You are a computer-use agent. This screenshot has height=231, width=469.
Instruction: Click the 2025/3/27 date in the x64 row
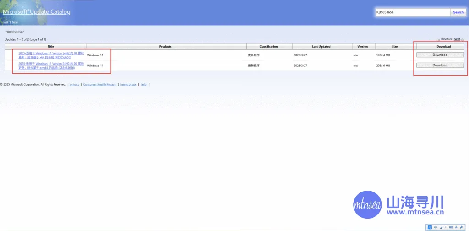click(x=300, y=55)
